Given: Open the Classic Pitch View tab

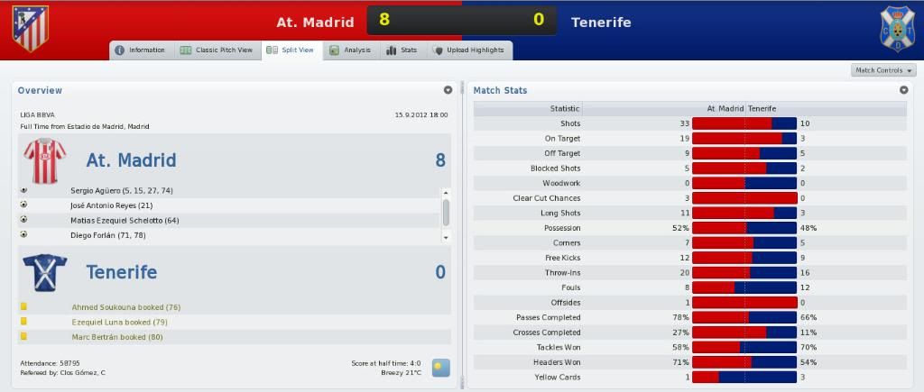Looking at the screenshot, I should [217, 50].
